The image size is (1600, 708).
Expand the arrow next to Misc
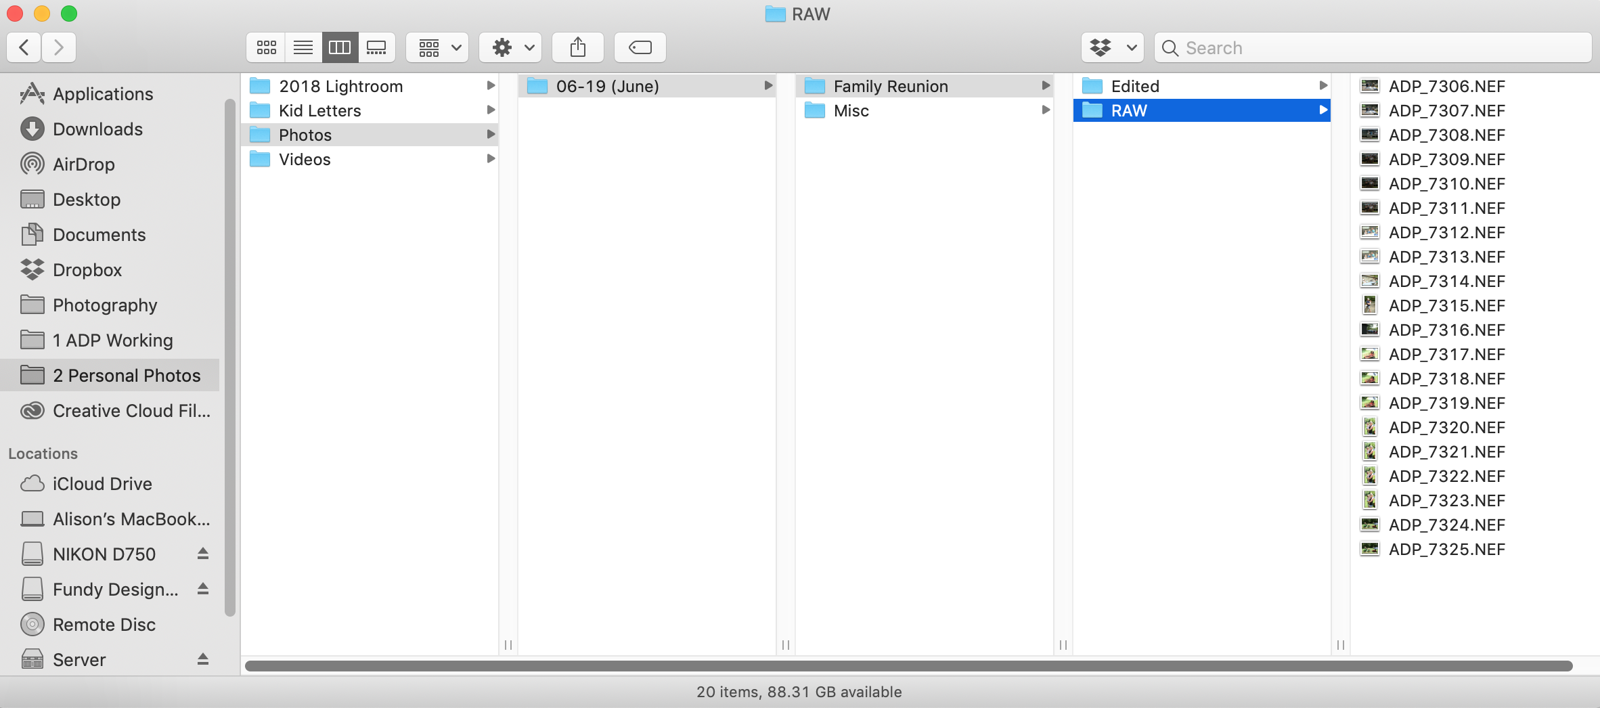click(1046, 110)
